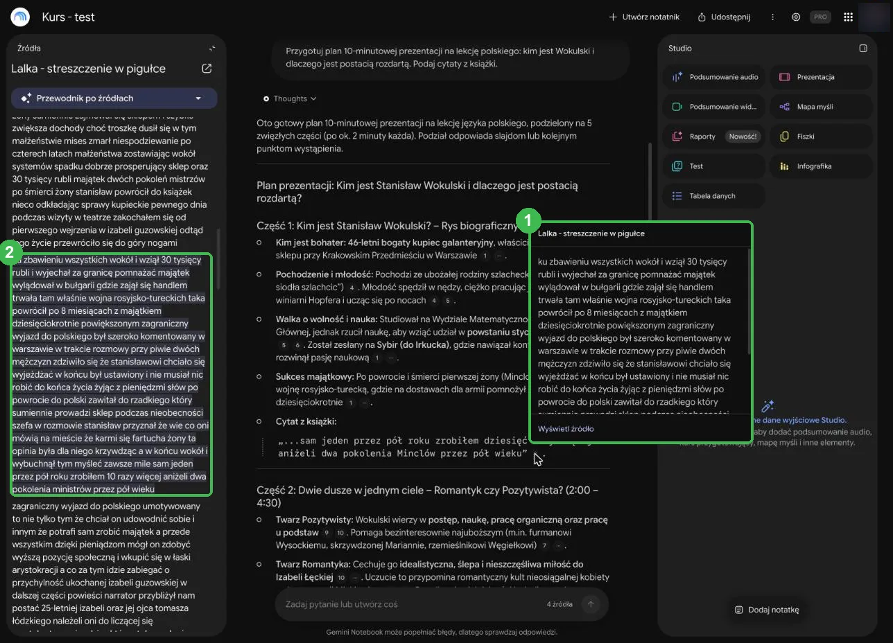Screen dimensions: 893x643
Task: Select Prezentacja tile
Action: pos(821,77)
